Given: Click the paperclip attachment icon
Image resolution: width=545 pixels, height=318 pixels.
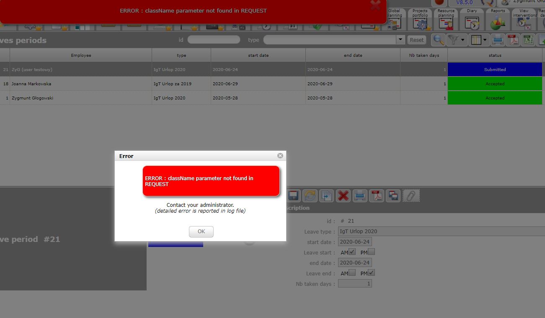Looking at the screenshot, I should tap(411, 196).
